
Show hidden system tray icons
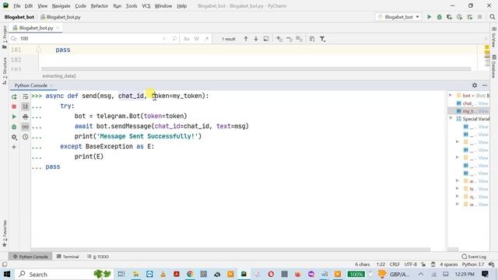[421, 274]
